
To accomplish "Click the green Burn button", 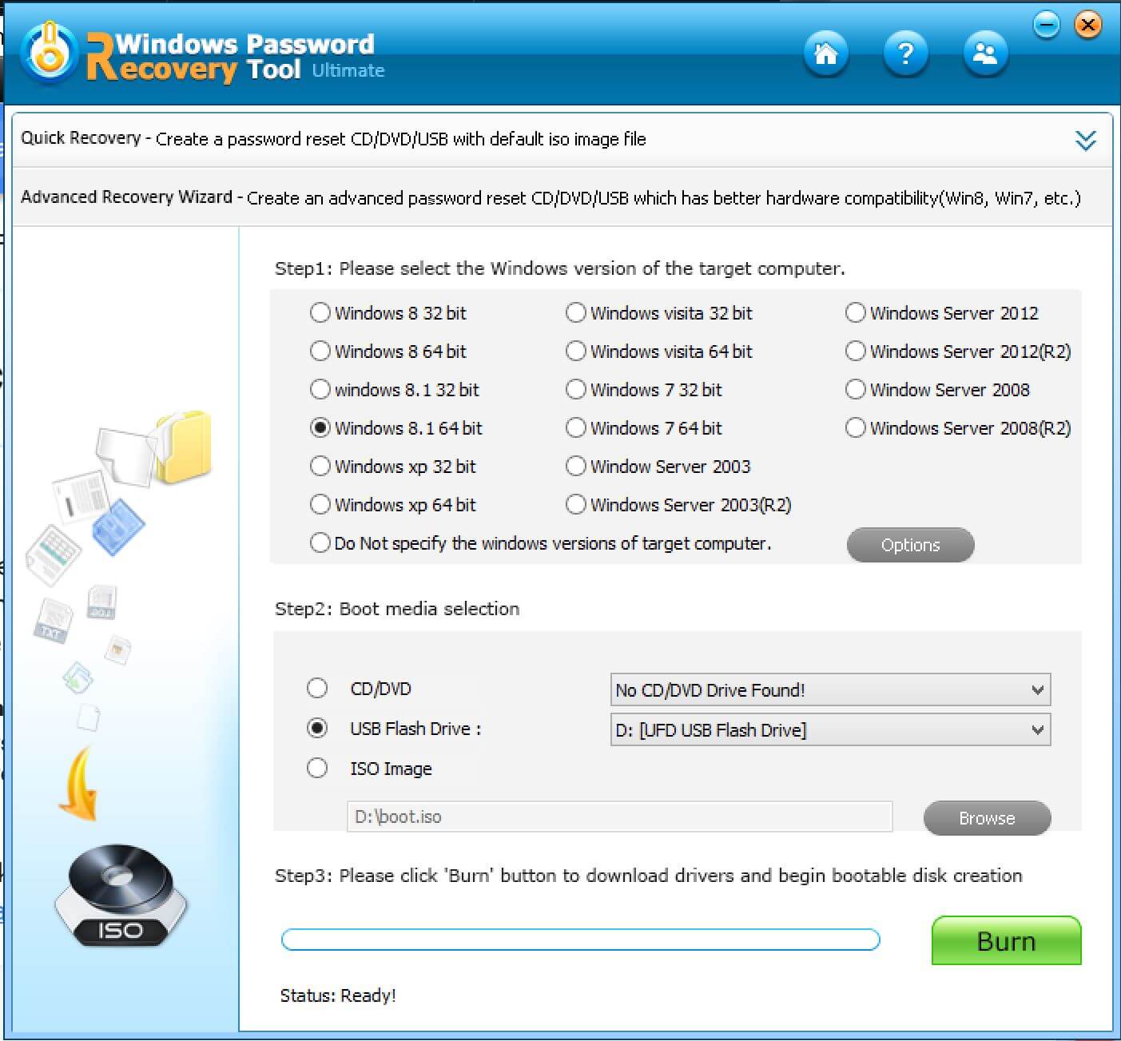I will 1006,941.
